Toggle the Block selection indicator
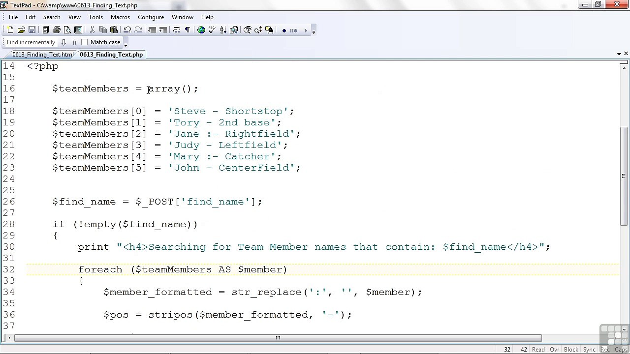The height and width of the screenshot is (354, 630). tap(571, 350)
